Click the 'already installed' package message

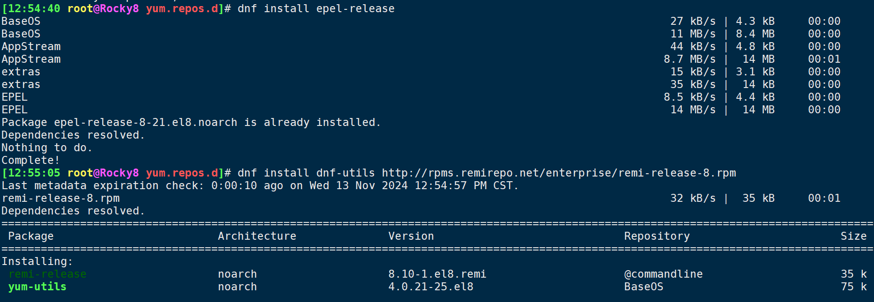coord(191,123)
